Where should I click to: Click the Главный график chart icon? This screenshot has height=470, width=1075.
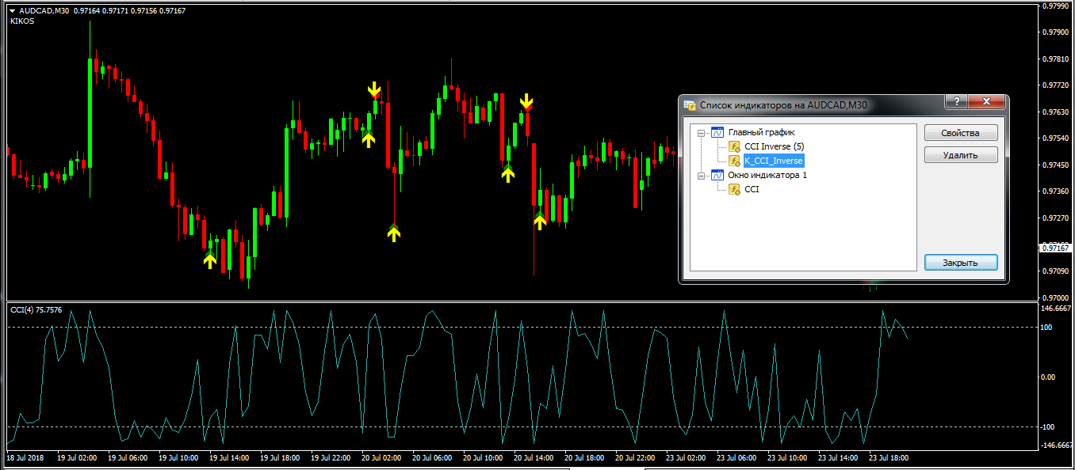pyautogui.click(x=717, y=133)
